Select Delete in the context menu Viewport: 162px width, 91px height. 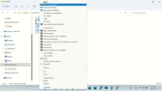pyautogui.click(x=63, y=81)
